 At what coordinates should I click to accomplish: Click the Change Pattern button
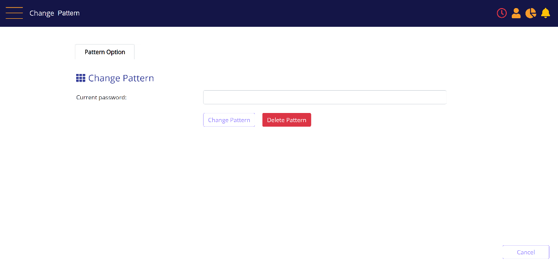229,120
